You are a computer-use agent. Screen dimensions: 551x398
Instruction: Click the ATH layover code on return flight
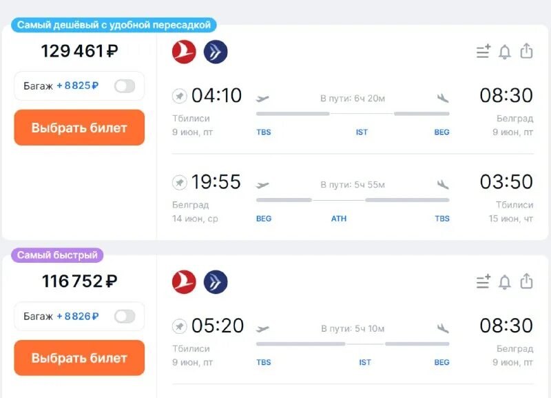point(339,219)
